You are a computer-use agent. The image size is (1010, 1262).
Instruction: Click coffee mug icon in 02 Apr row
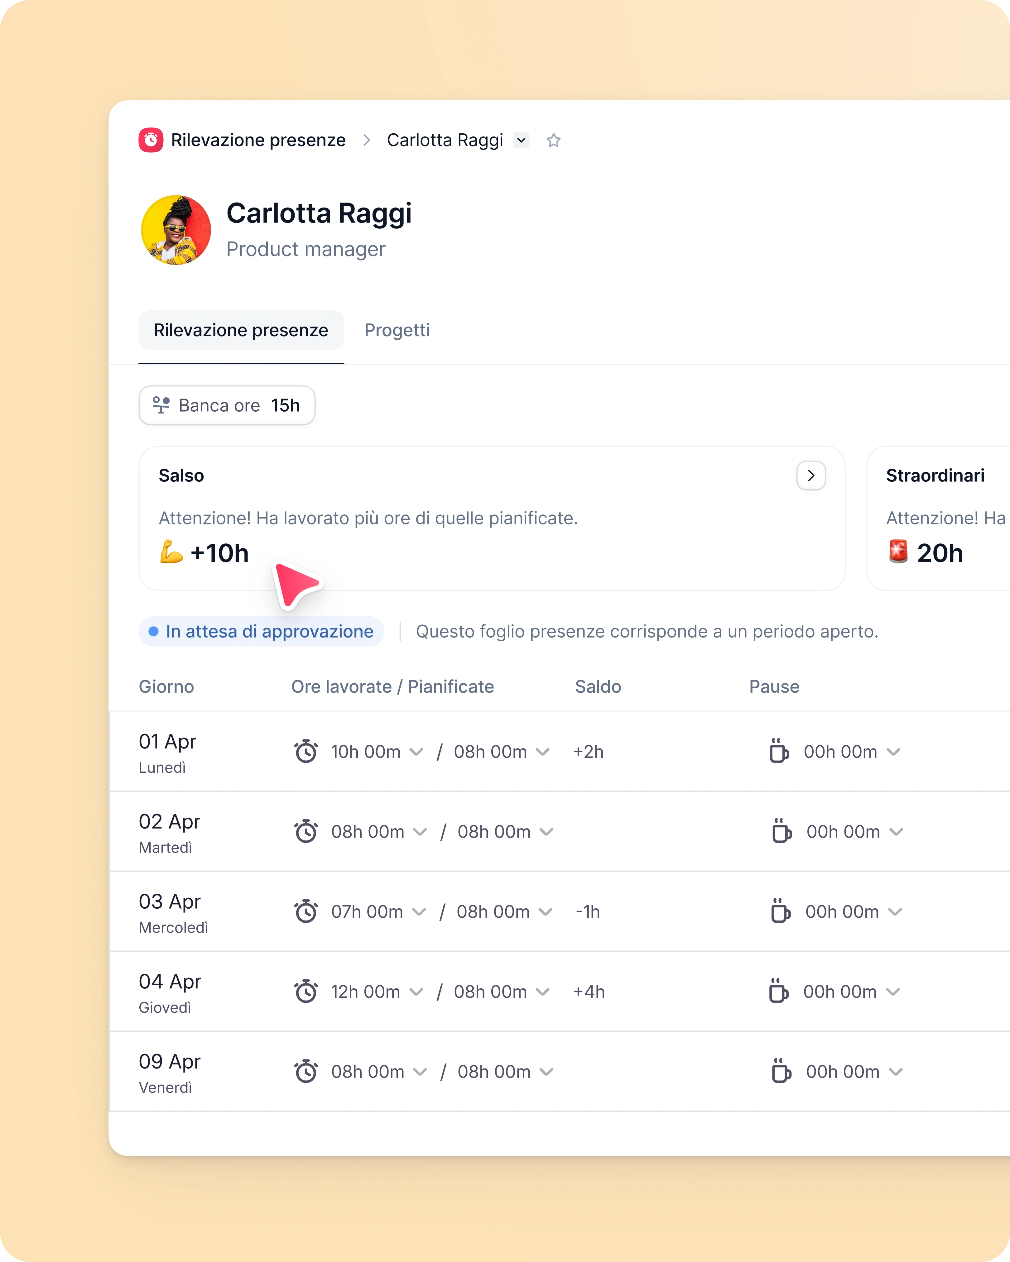[781, 831]
